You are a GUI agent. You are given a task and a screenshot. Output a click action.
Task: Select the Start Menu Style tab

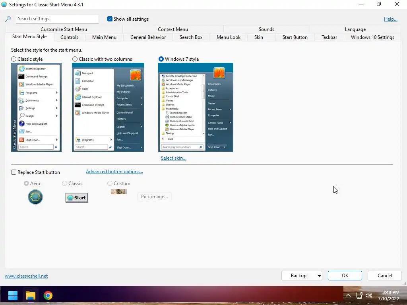click(29, 37)
